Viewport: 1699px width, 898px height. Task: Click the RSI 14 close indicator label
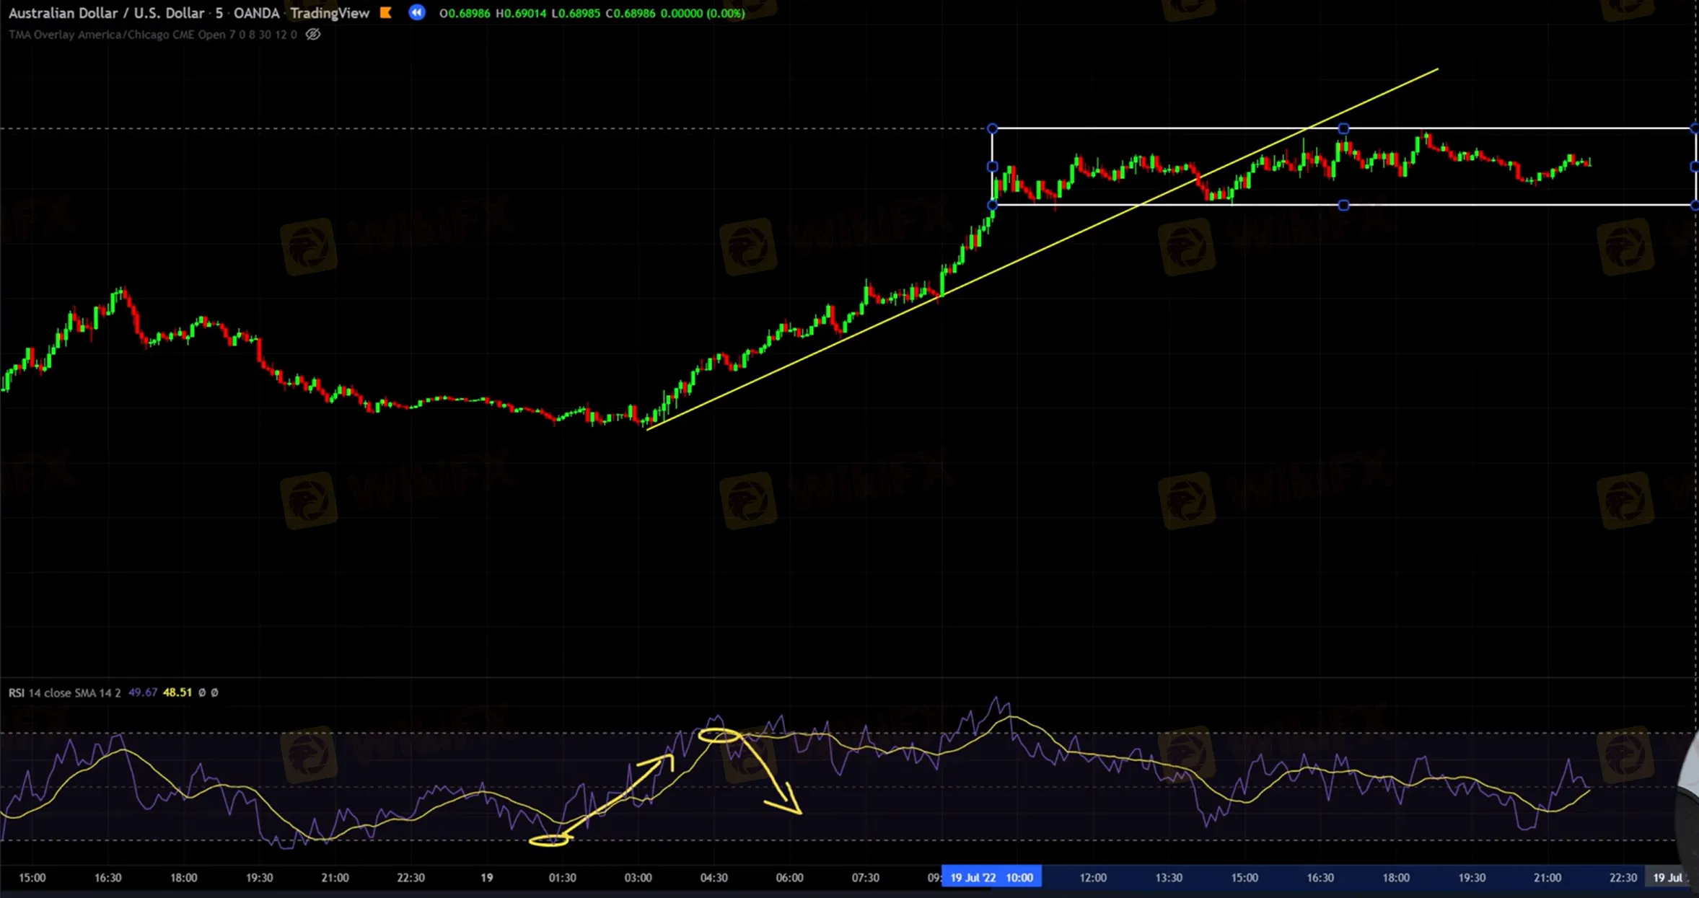point(64,692)
